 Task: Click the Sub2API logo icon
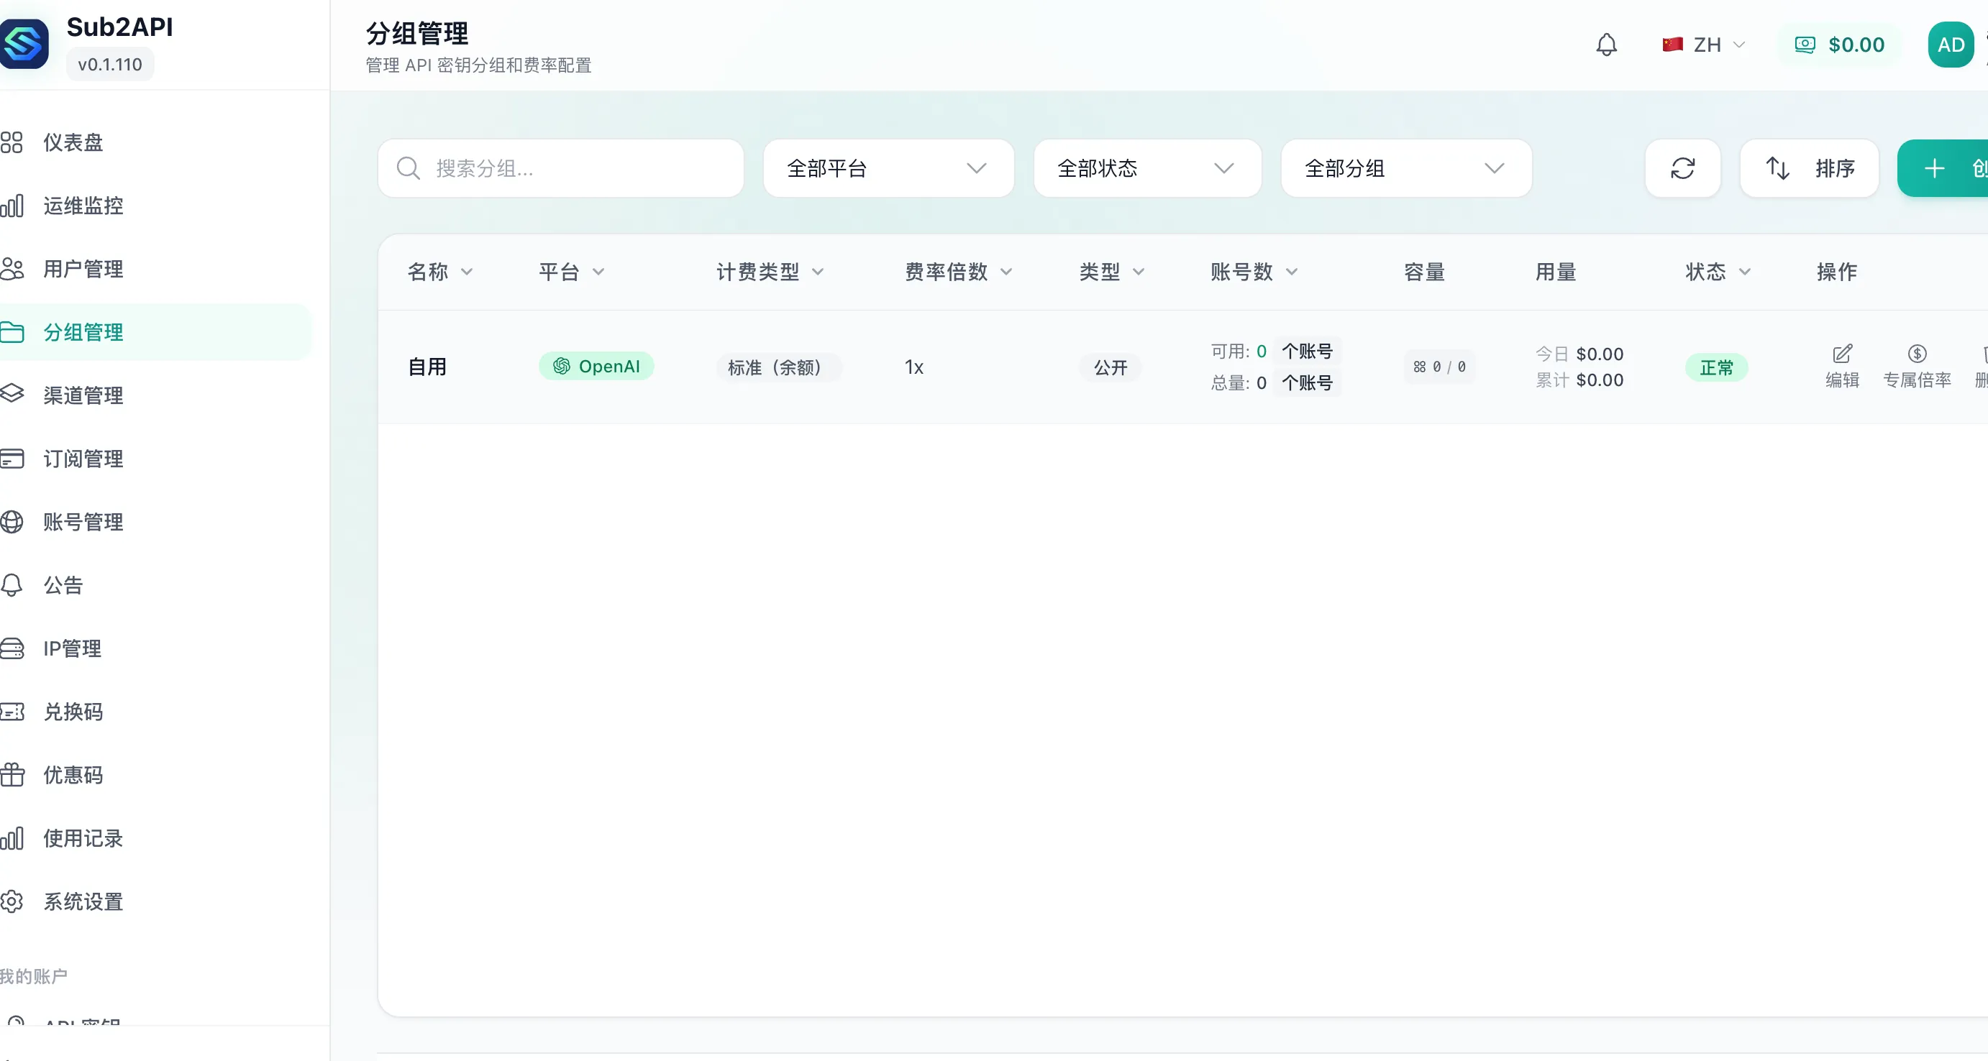[23, 44]
